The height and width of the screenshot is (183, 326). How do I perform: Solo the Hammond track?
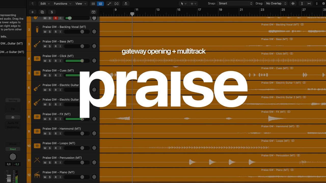pos(50,133)
